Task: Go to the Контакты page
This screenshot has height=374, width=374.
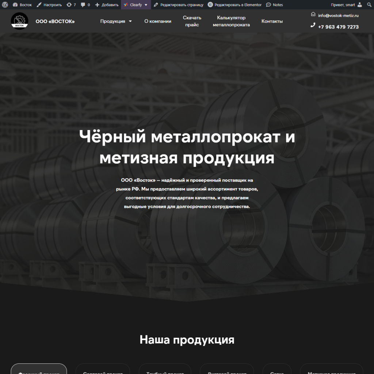Action: point(272,21)
